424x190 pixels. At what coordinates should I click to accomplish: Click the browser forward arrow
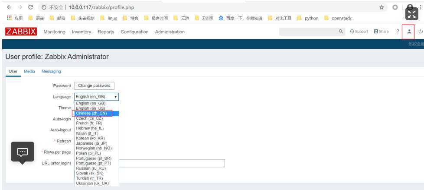click(x=20, y=7)
